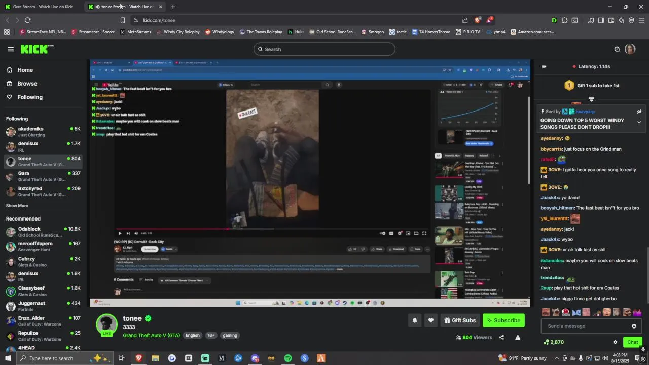Open the Hulu bookmark
The width and height of the screenshot is (649, 365).
point(296,32)
